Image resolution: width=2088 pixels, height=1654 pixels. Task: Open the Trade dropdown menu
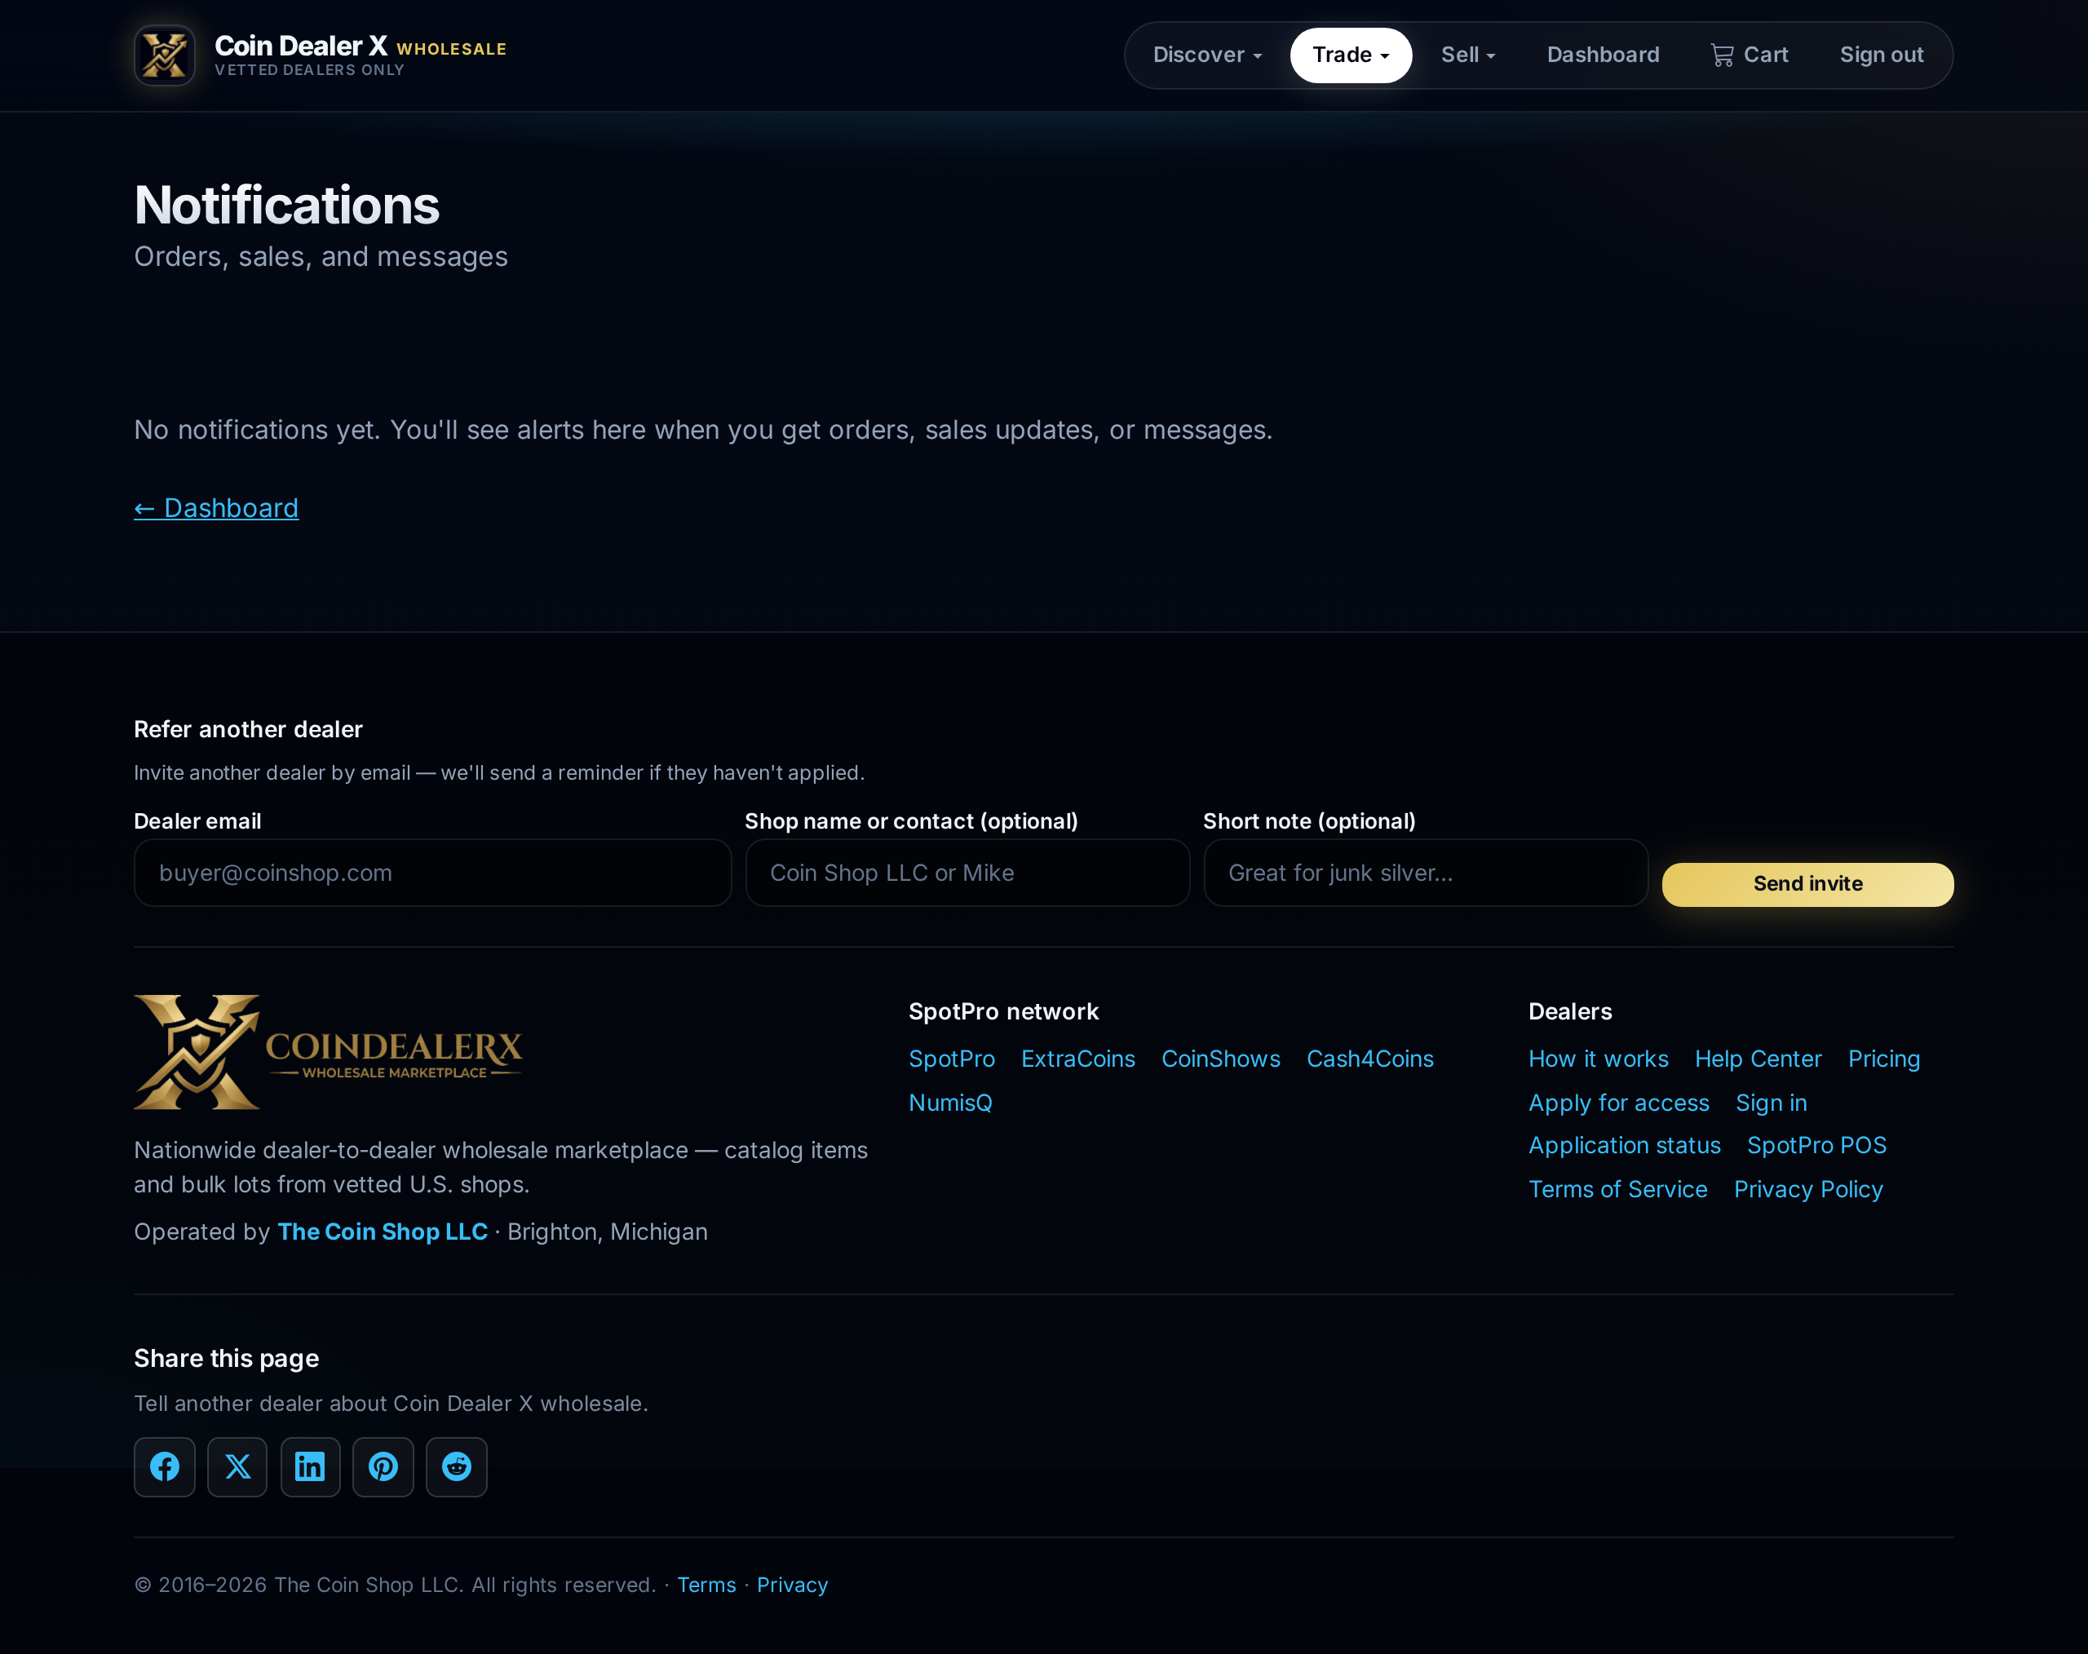coord(1351,55)
